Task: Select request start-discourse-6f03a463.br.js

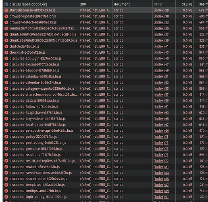Action: point(32,11)
